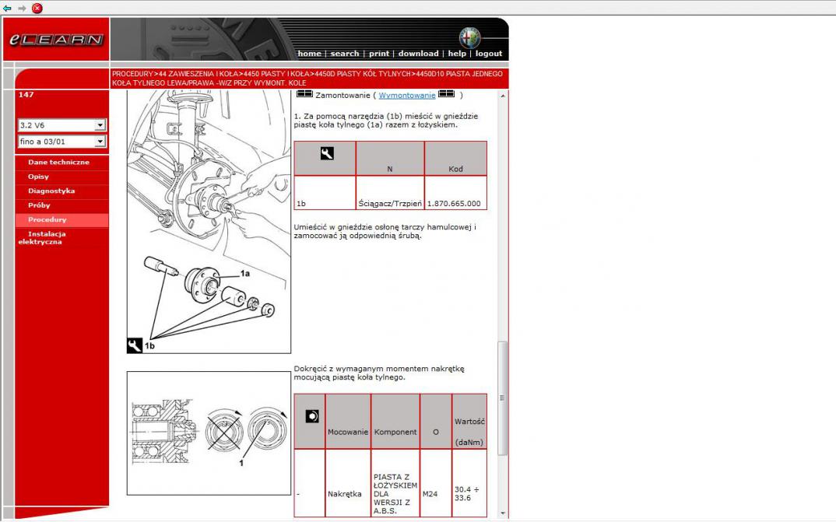Click the O column header
Image resolution: width=836 pixels, height=522 pixels.
[436, 422]
